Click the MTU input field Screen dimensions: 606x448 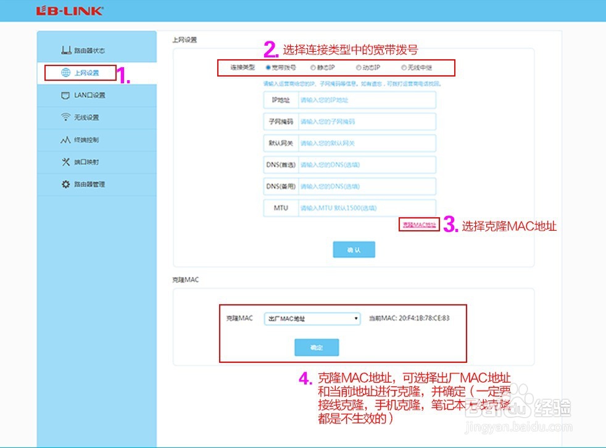(364, 208)
